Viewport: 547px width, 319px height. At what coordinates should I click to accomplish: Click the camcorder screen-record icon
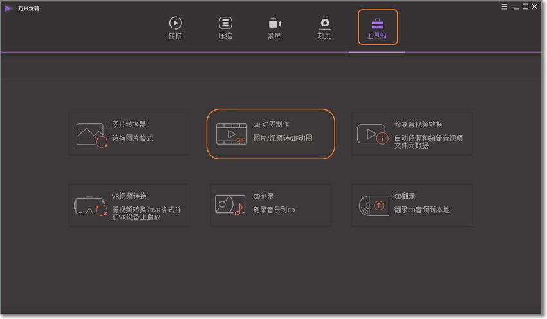tap(275, 23)
